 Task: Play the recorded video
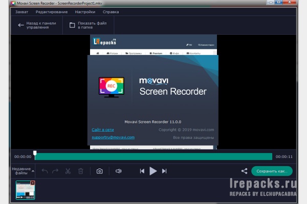pyautogui.click(x=153, y=171)
